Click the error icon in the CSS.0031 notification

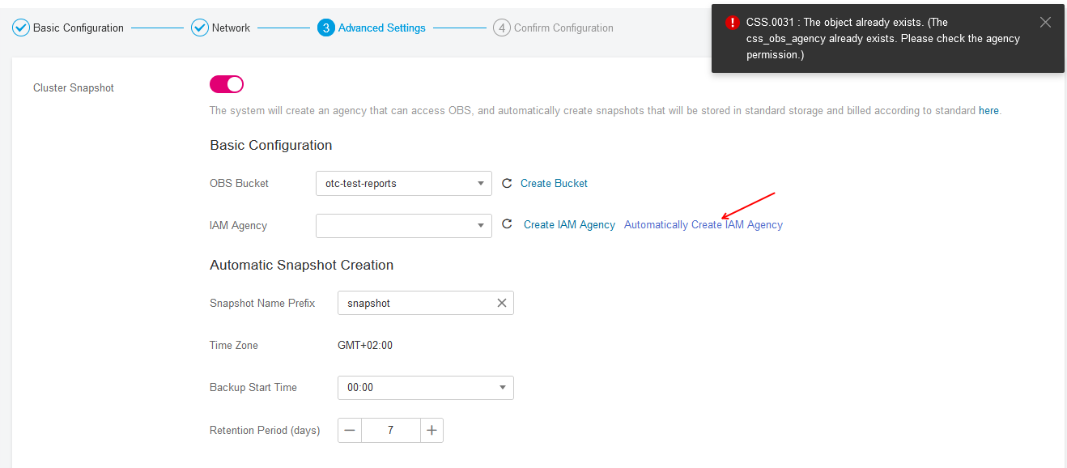733,23
